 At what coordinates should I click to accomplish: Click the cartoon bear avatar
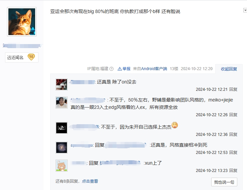pos(62,166)
